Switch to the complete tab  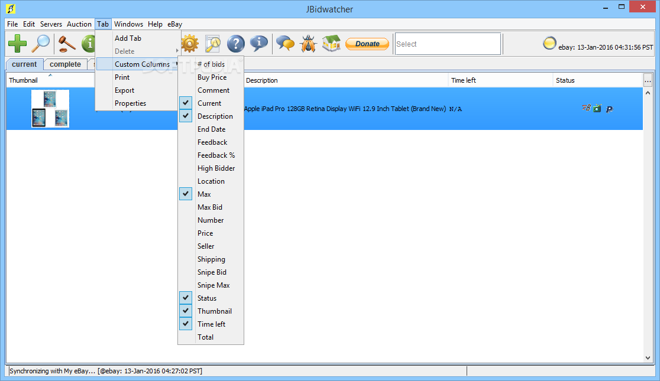click(65, 64)
